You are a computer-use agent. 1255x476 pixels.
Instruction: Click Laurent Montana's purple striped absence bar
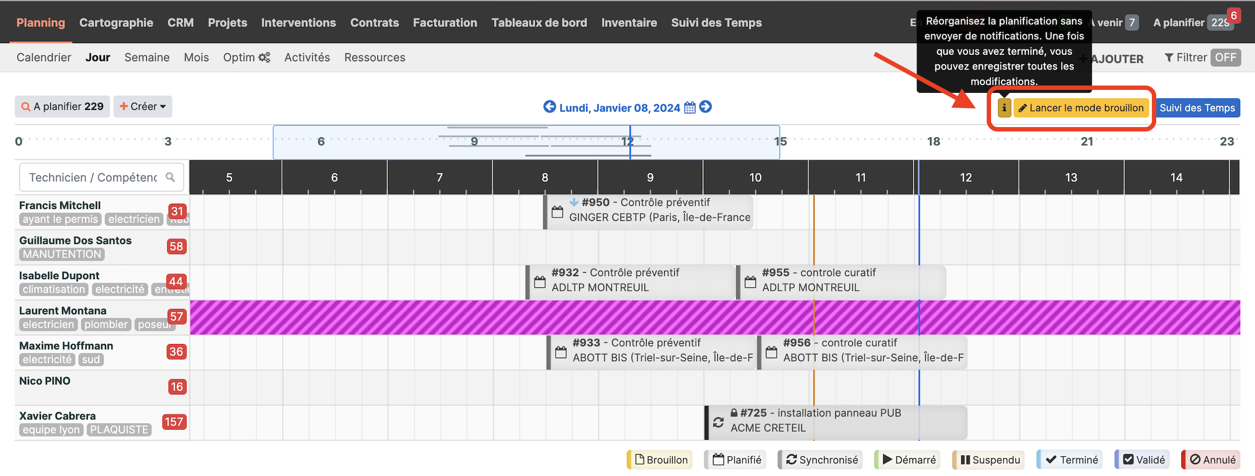[714, 318]
